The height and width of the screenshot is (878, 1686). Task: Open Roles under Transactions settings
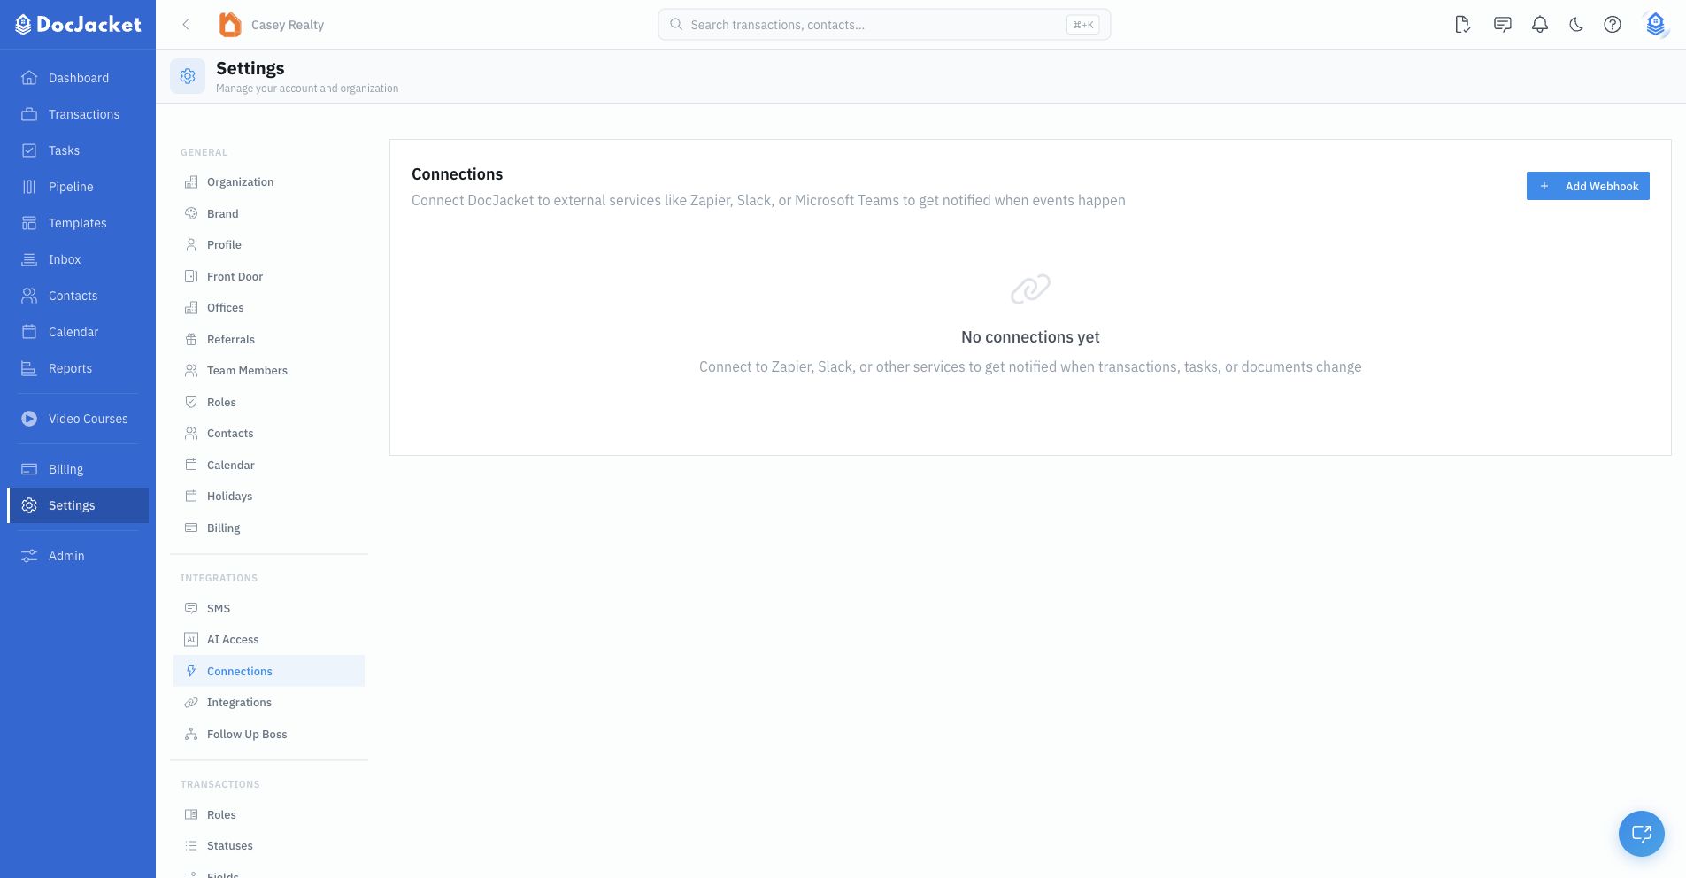pyautogui.click(x=269, y=814)
